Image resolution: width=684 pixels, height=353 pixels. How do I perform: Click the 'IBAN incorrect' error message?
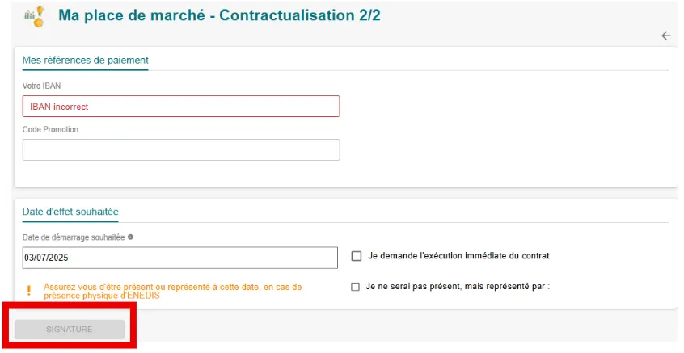click(59, 107)
